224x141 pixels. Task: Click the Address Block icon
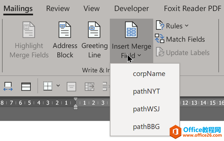click(x=65, y=30)
